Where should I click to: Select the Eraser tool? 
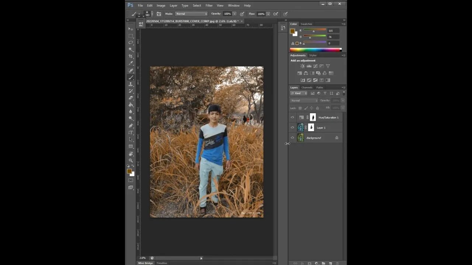[x=131, y=98]
